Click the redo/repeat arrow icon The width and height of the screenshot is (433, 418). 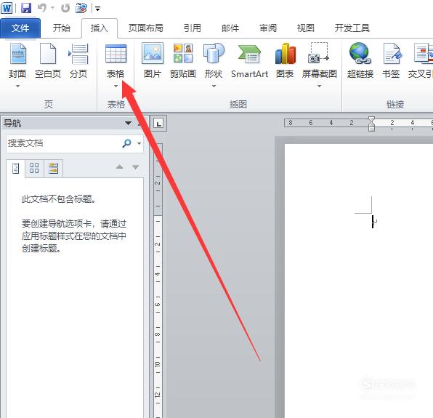click(x=65, y=8)
